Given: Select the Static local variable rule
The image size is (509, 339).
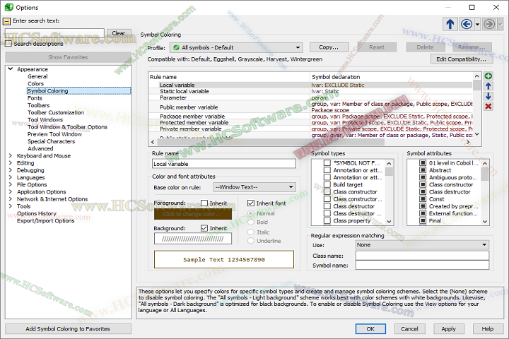Looking at the screenshot, I should pyautogui.click(x=184, y=92).
